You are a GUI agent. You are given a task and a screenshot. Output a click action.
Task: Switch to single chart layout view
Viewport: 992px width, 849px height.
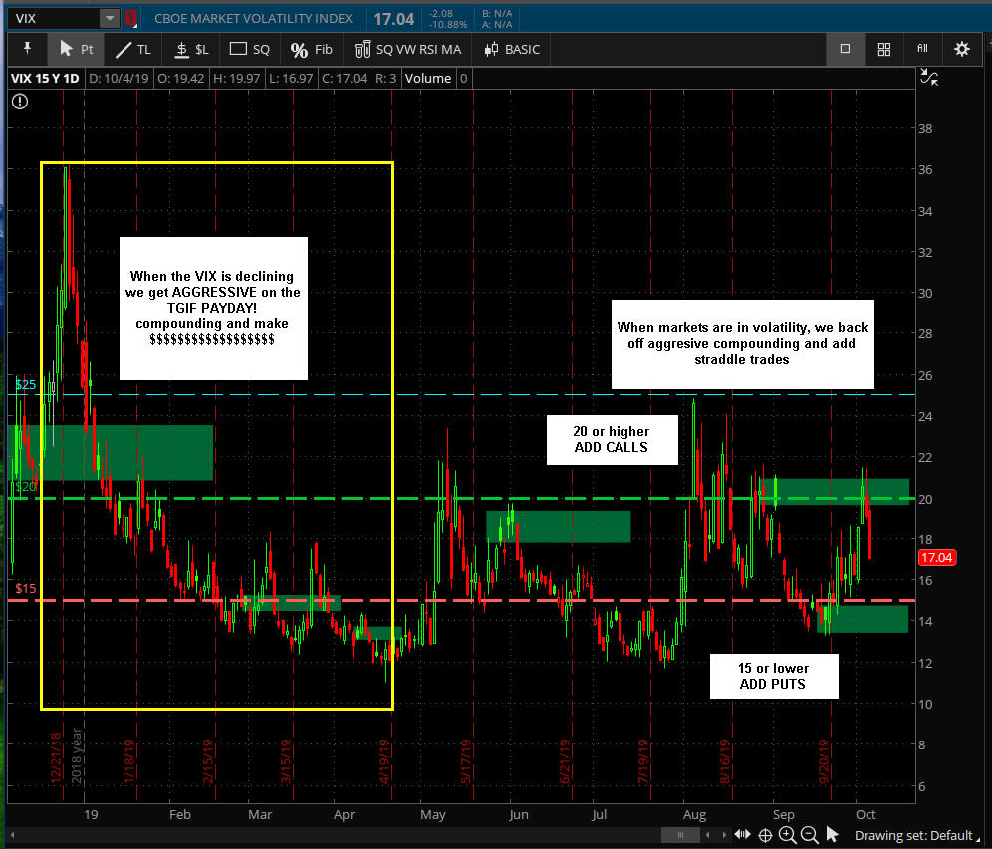tap(845, 49)
